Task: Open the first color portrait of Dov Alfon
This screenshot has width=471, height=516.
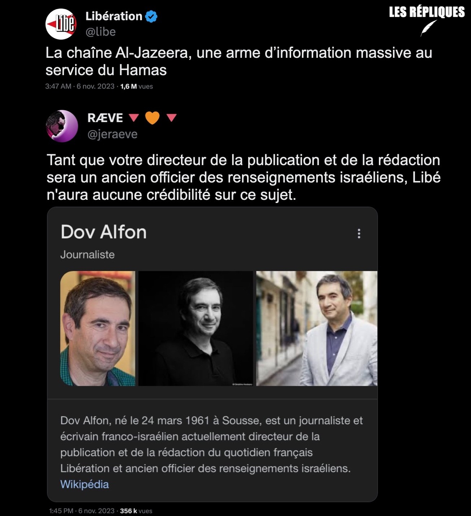Action: [98, 328]
